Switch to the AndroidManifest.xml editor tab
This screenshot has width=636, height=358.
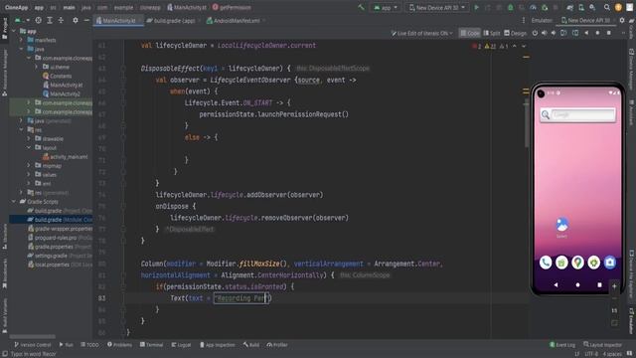pyautogui.click(x=237, y=20)
